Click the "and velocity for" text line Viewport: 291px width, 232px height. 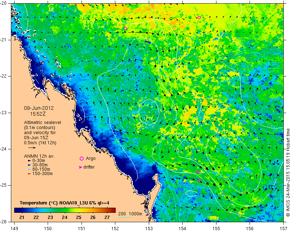(40, 133)
